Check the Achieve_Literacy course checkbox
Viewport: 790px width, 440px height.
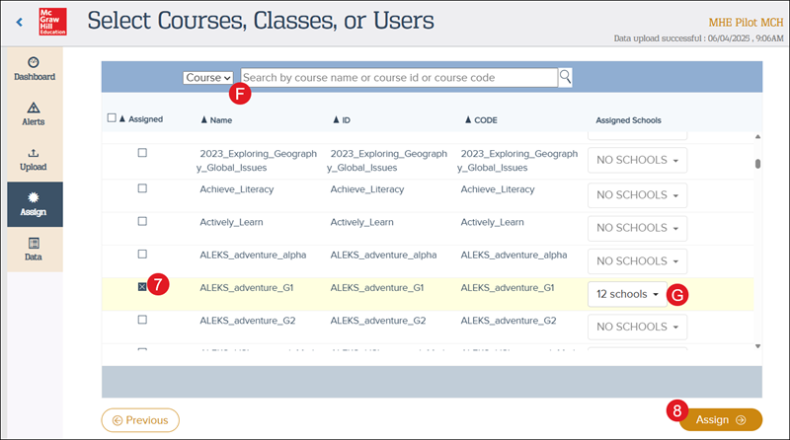(x=142, y=186)
